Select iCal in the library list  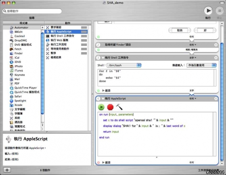[22, 58]
